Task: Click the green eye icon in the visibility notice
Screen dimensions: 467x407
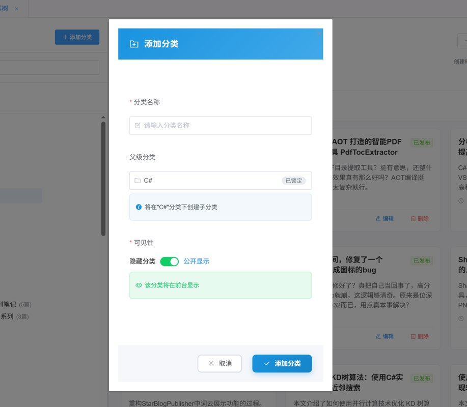Action: pos(139,285)
